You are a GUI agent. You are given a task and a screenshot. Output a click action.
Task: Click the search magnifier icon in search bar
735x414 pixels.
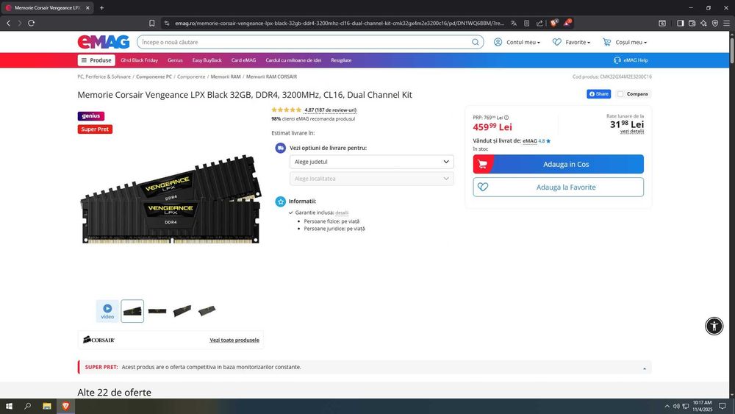(x=476, y=42)
